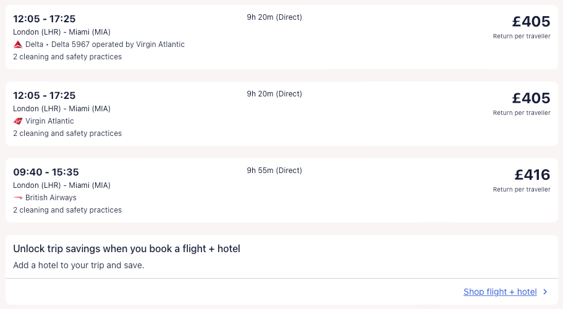
Task: Click the chevron beside Shop flight + hotel
Action: click(545, 292)
